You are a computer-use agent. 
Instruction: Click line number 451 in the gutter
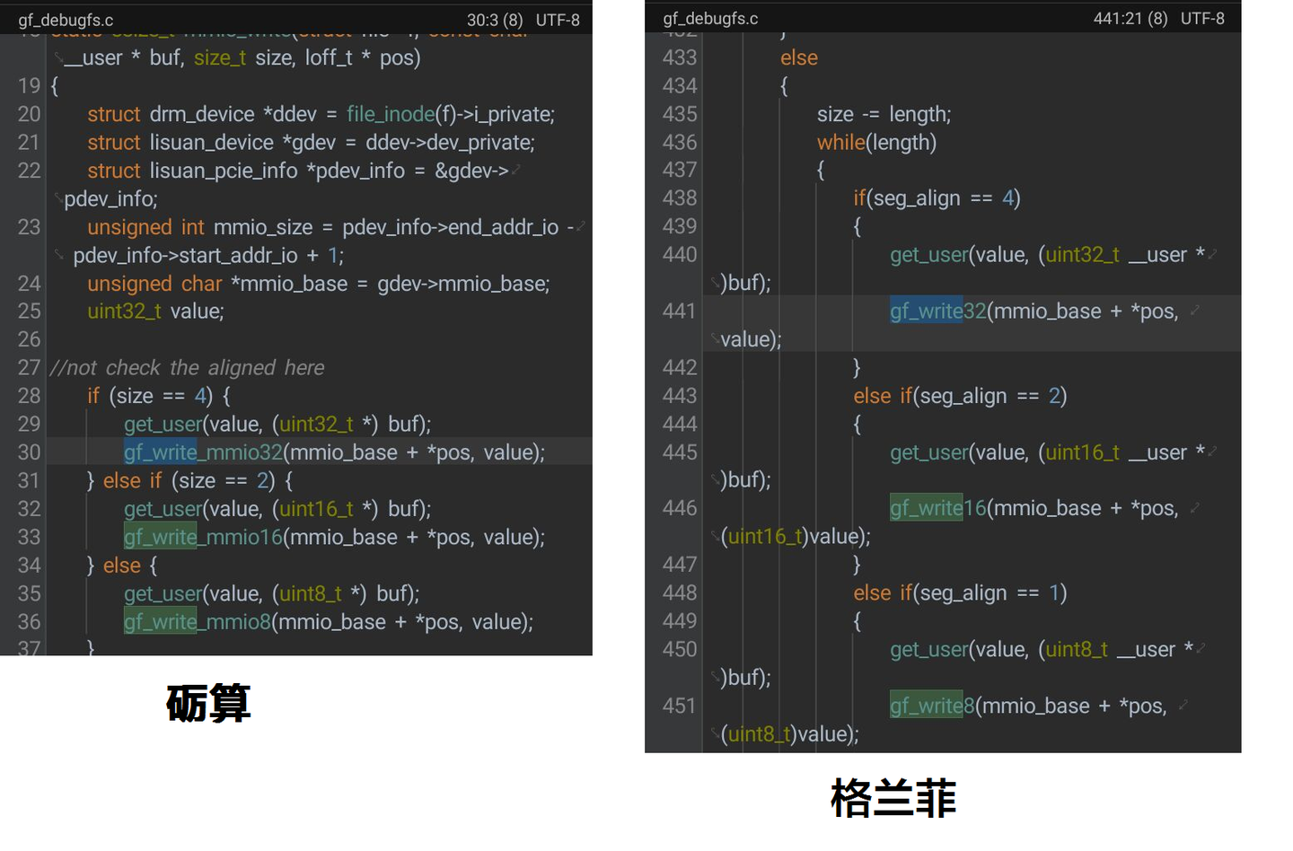[x=680, y=706]
